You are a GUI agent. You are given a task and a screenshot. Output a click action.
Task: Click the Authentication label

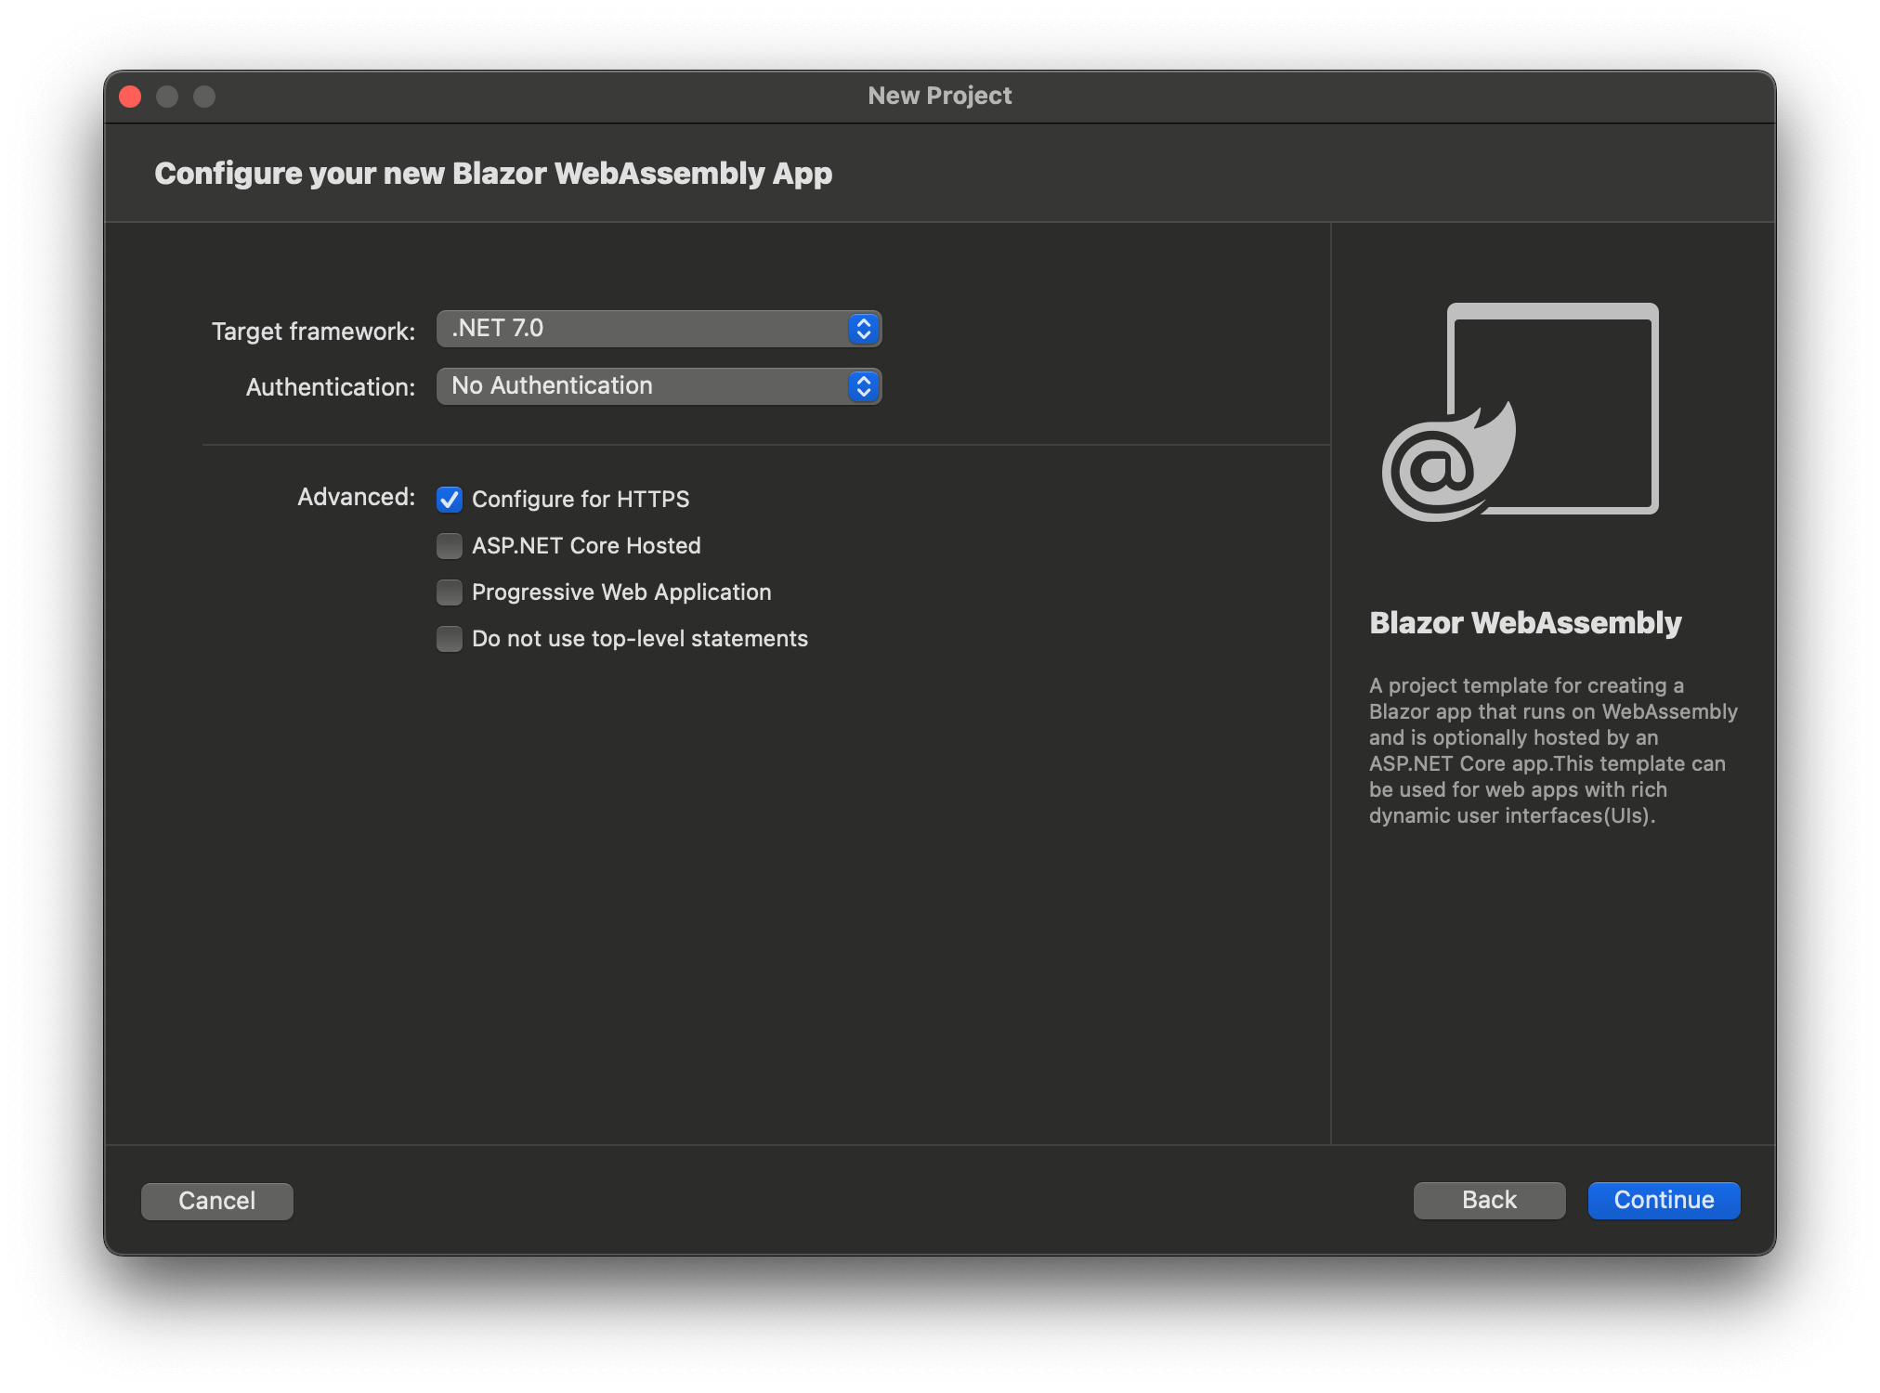331,387
